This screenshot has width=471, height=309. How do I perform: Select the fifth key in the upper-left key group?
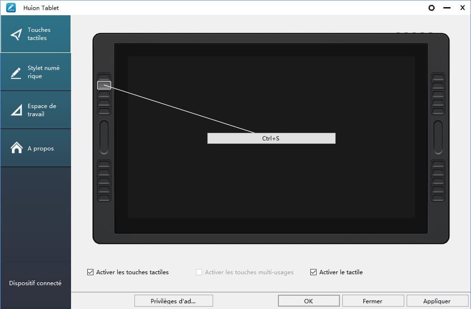(104, 111)
